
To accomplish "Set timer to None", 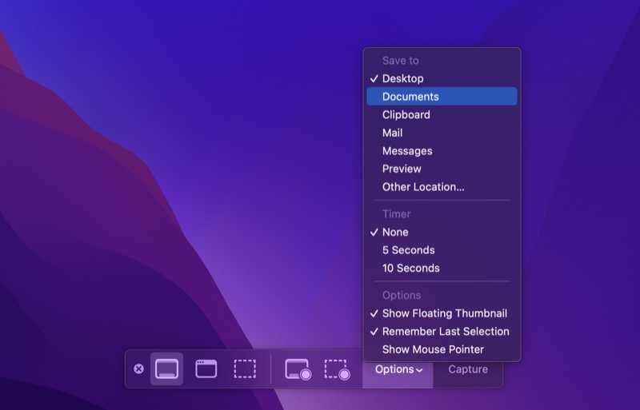I will coord(442,232).
